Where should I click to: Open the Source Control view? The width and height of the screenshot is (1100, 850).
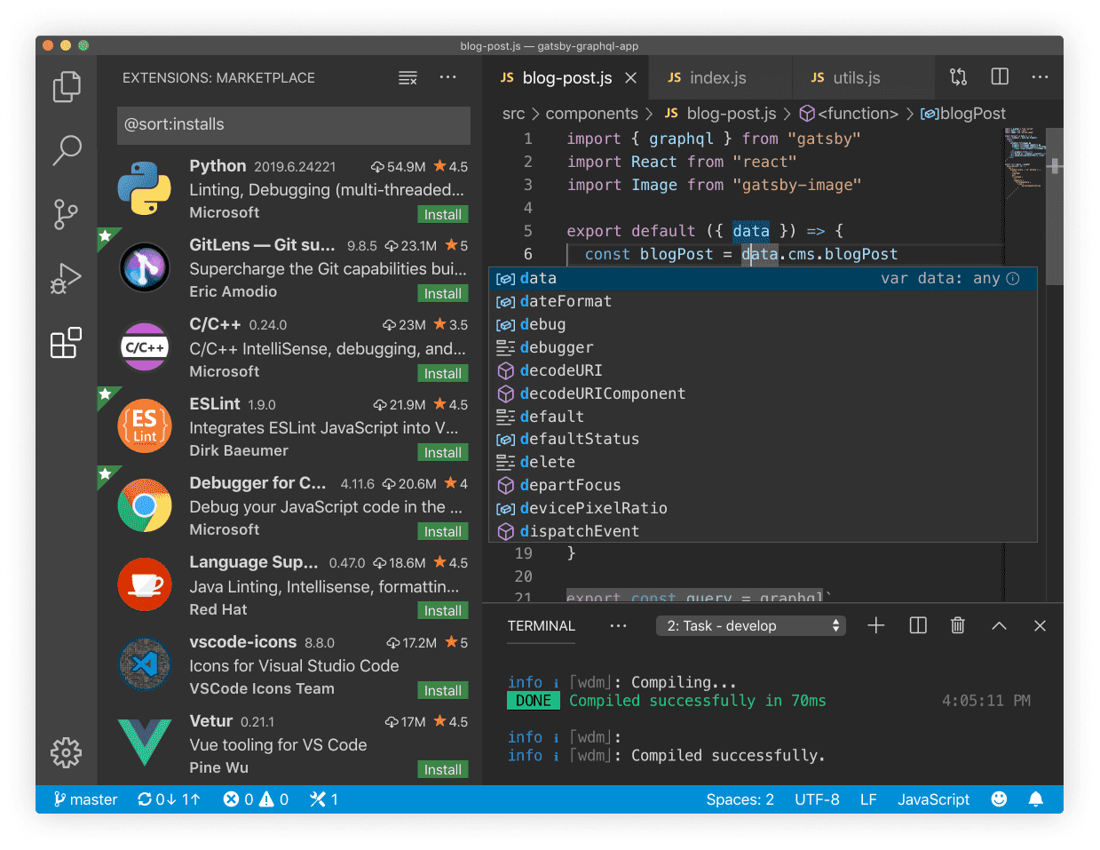tap(66, 214)
